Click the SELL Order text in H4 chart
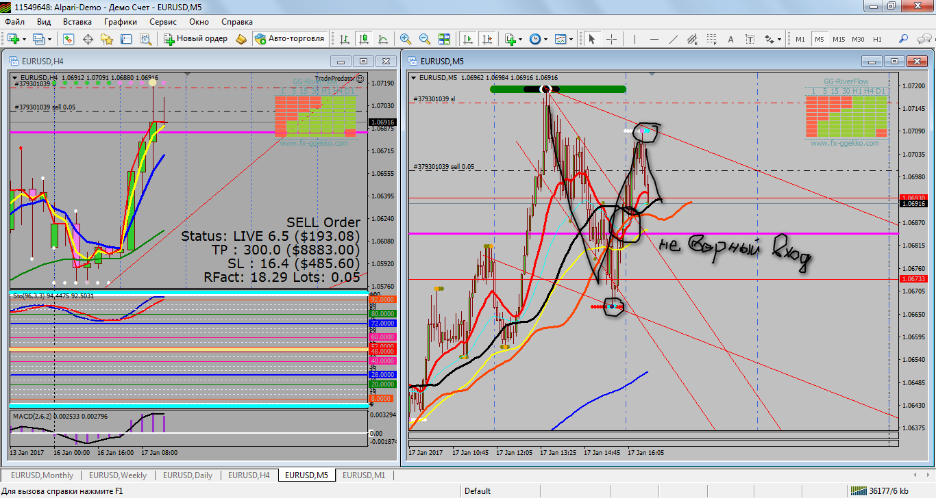Image resolution: width=936 pixels, height=498 pixels. pos(323,222)
